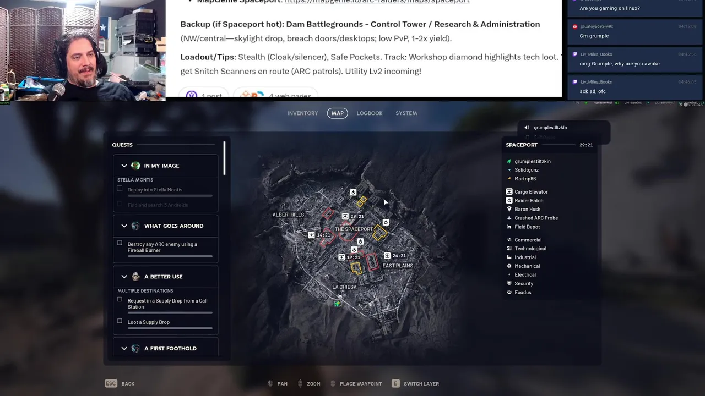
Task: Collapse the A Better Use quest
Action: click(x=124, y=277)
